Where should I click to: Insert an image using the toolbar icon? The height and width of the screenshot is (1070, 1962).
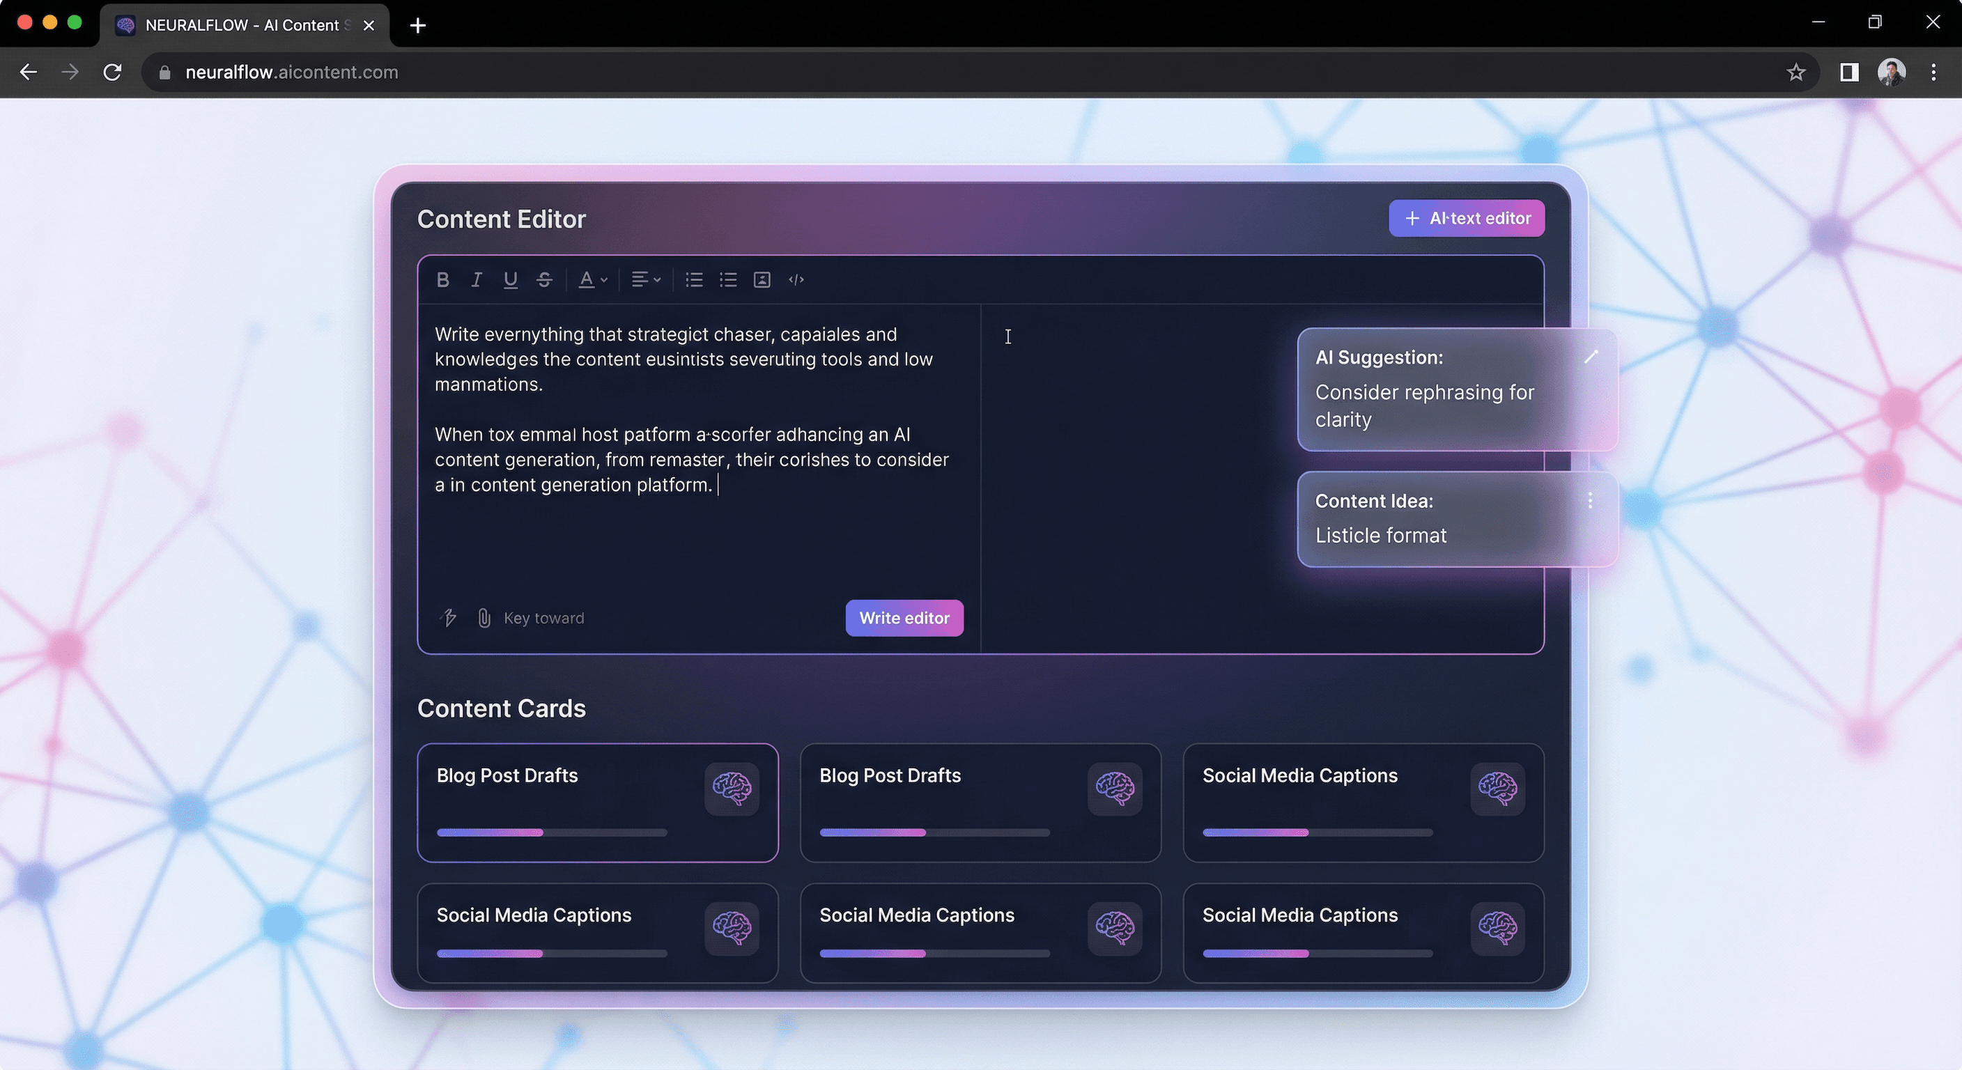(761, 280)
